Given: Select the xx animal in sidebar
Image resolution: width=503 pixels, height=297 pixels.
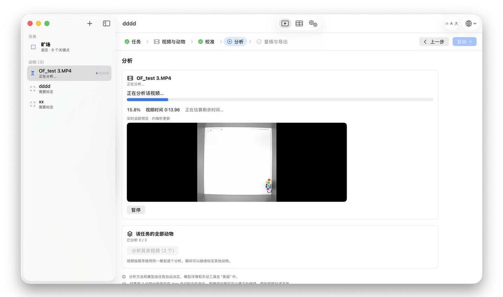Looking at the screenshot, I should click(x=69, y=104).
